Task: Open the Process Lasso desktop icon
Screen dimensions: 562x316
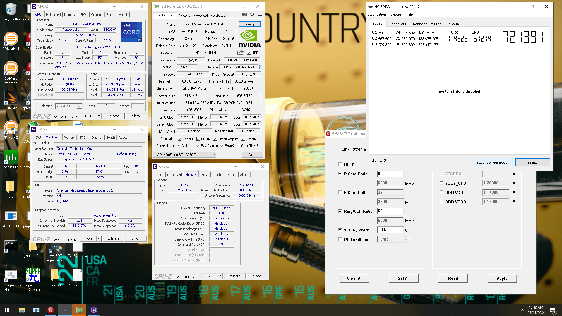Action: coord(11,159)
